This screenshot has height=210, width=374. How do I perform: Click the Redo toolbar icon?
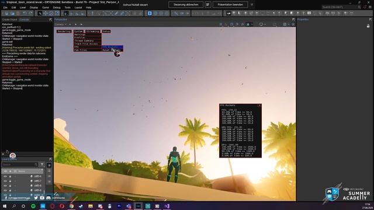pos(30,13)
